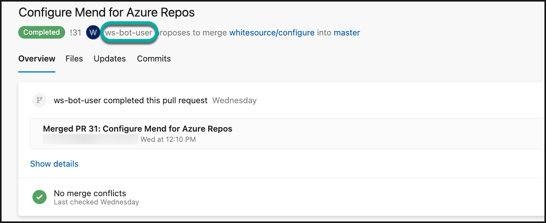Screen dimensions: 546x223
Task: Click the Wednesday completion timestamp
Action: pos(234,100)
